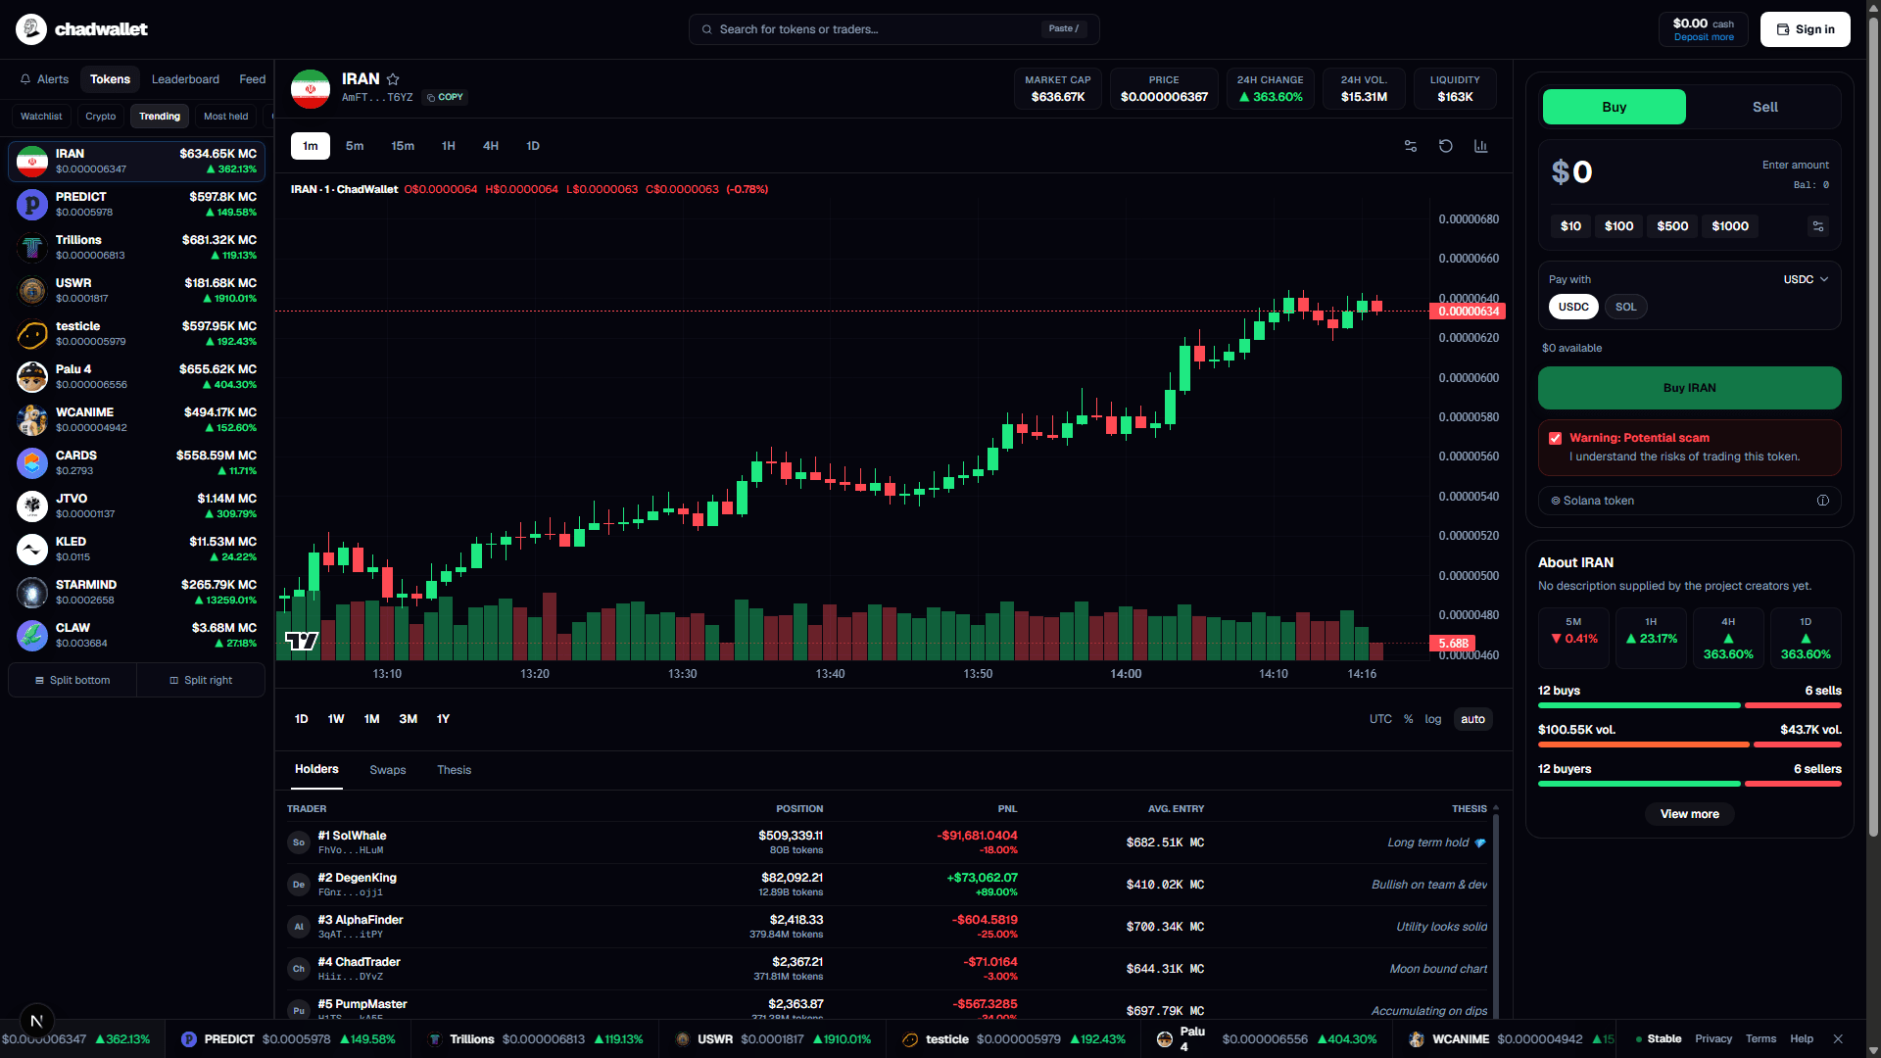Image resolution: width=1881 pixels, height=1058 pixels.
Task: Select PREDICT token avatar in list
Action: pyautogui.click(x=32, y=205)
